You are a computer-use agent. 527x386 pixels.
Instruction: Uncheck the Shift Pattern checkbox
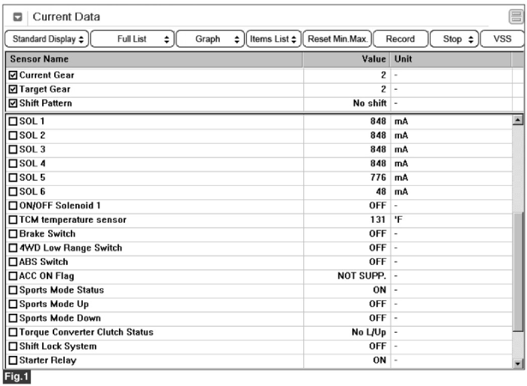[13, 103]
